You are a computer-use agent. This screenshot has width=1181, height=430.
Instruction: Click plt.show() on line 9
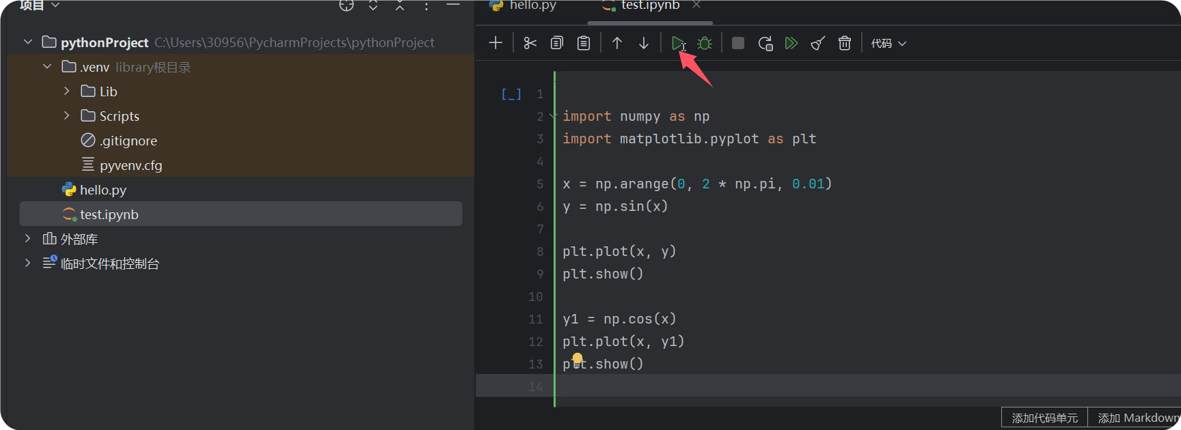pos(603,274)
